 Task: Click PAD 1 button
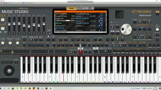point(30,45)
